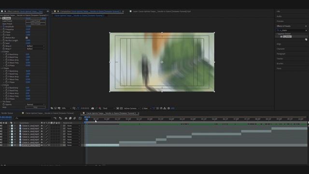Switch to the Render Queue tab
Screen dimensions: 309x174
pos(7,113)
